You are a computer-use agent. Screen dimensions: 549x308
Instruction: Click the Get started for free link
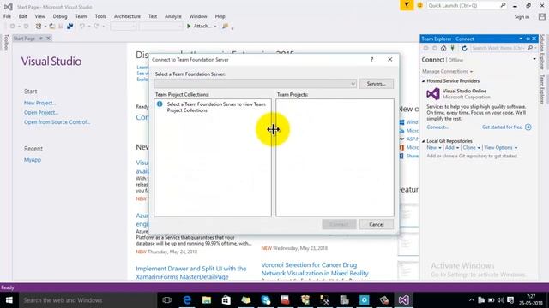click(x=502, y=127)
